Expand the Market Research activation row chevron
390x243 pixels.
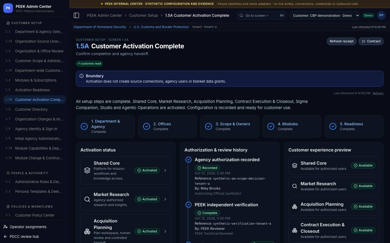click(x=165, y=199)
